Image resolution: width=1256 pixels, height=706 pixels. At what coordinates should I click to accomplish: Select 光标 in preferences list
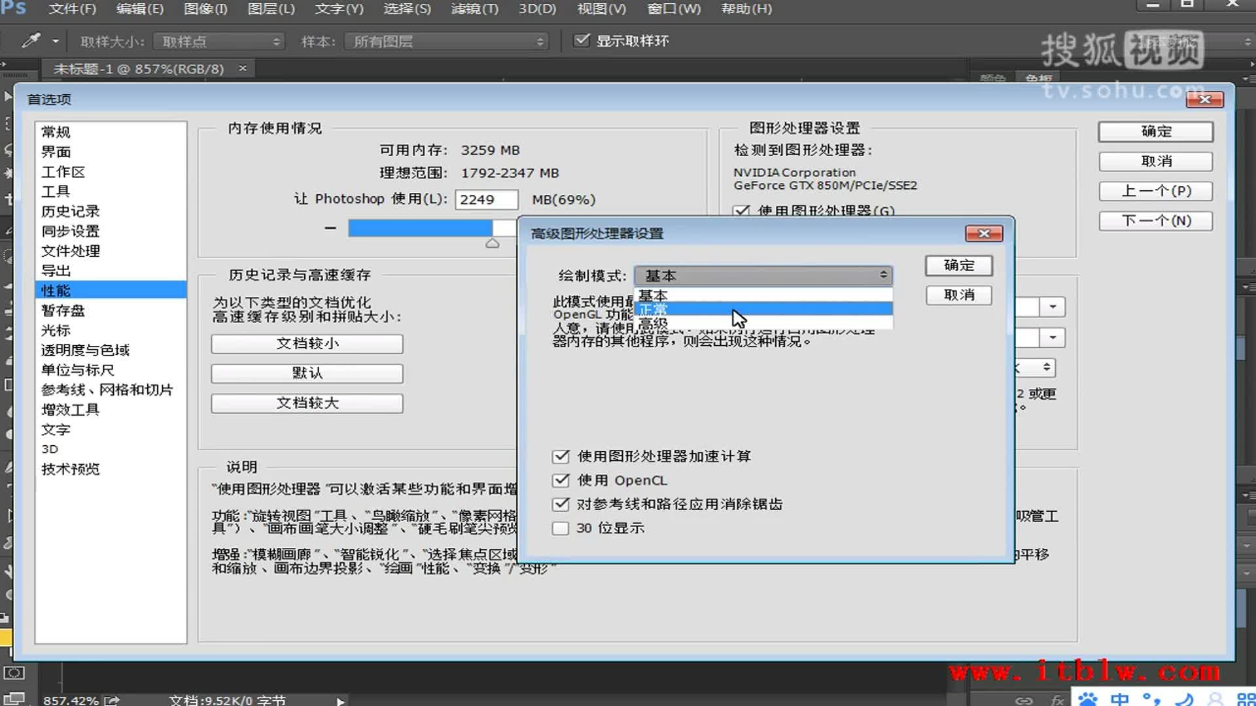(111, 330)
